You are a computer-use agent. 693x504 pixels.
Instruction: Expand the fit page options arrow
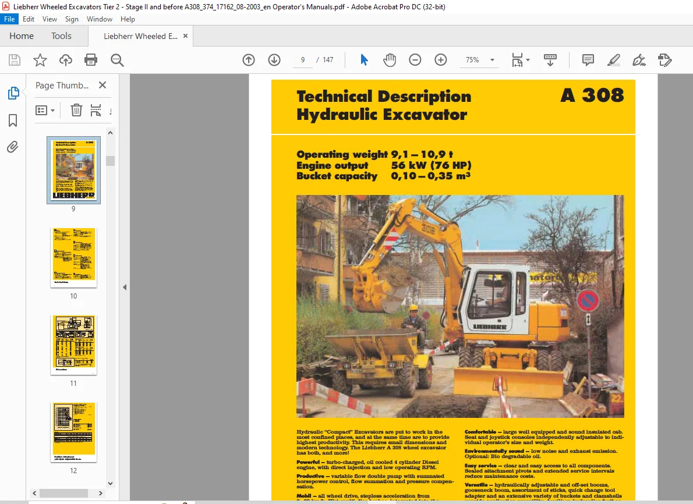tap(528, 59)
